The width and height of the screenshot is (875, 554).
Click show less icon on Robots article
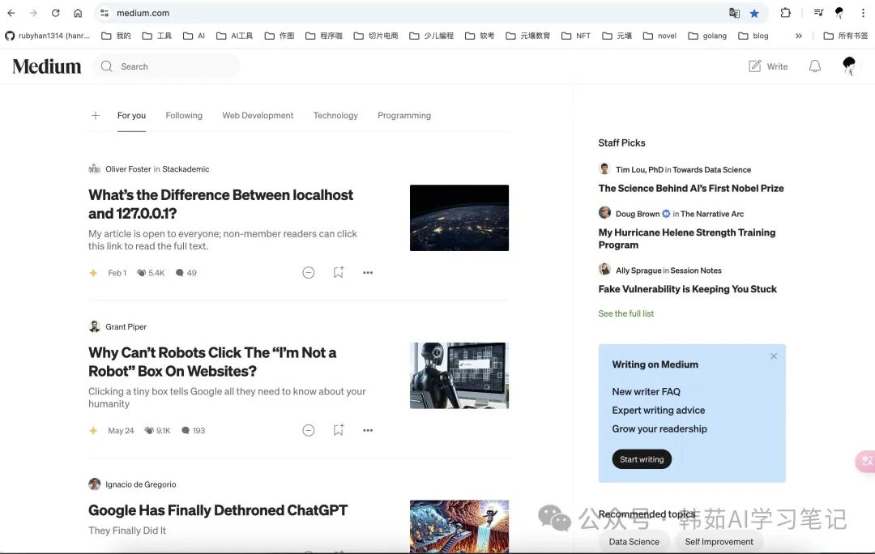[x=309, y=431]
